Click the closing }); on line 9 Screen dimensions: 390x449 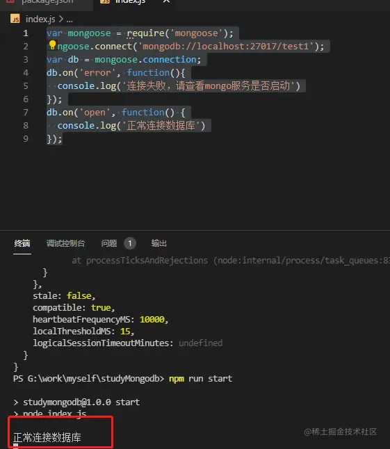54,139
